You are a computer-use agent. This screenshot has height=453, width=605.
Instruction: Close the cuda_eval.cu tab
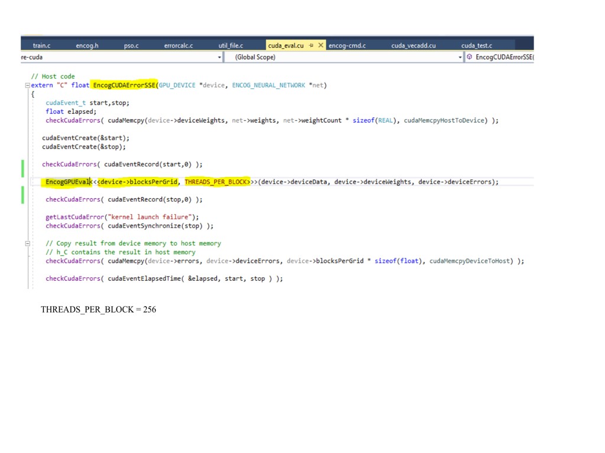pyautogui.click(x=321, y=45)
